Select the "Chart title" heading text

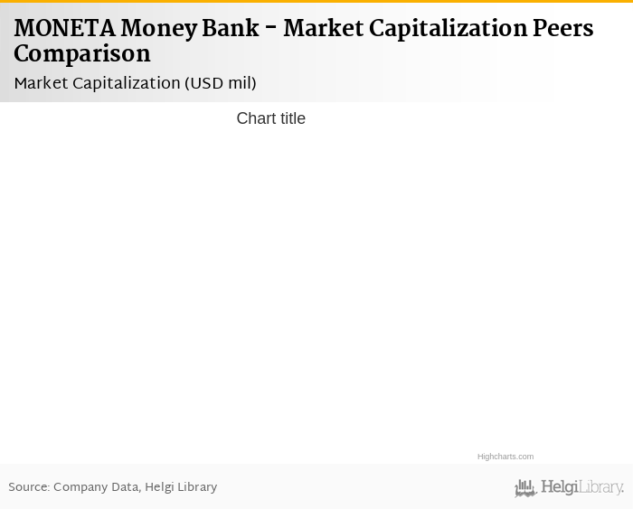tap(270, 118)
